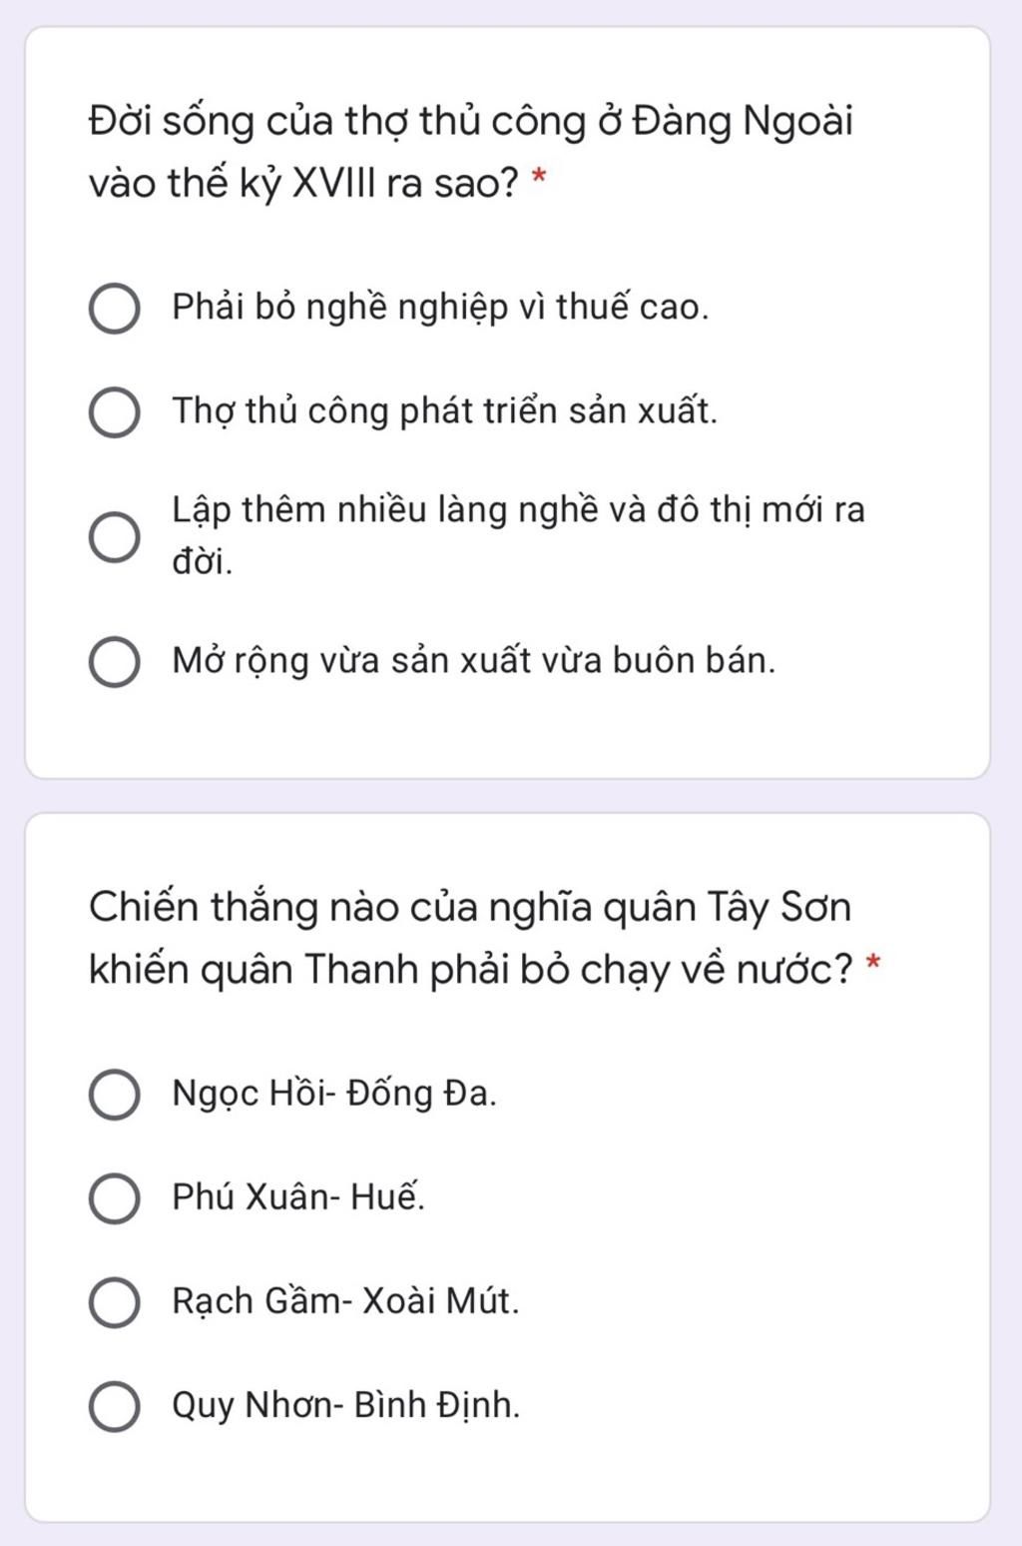Click the answer text 'Phú Xuân- Huế.'
This screenshot has width=1022, height=1546.
tap(298, 1196)
